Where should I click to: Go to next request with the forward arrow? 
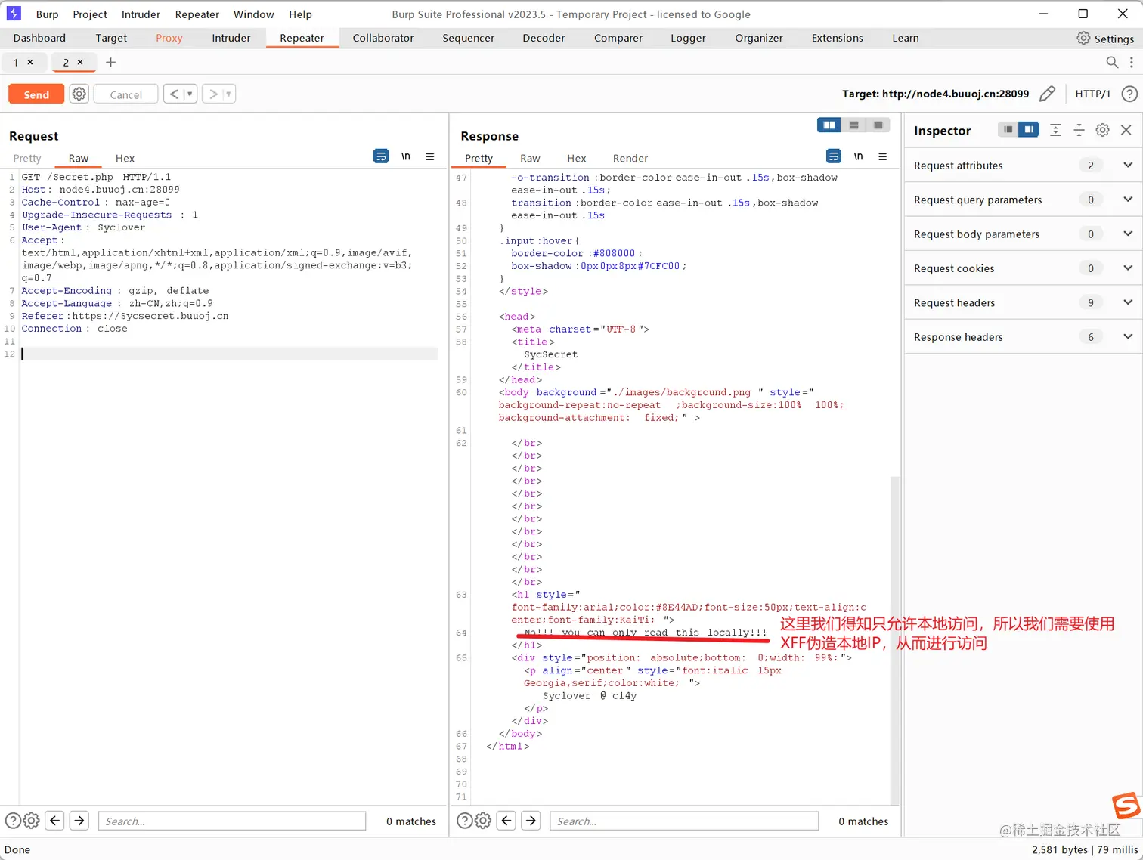(x=213, y=94)
